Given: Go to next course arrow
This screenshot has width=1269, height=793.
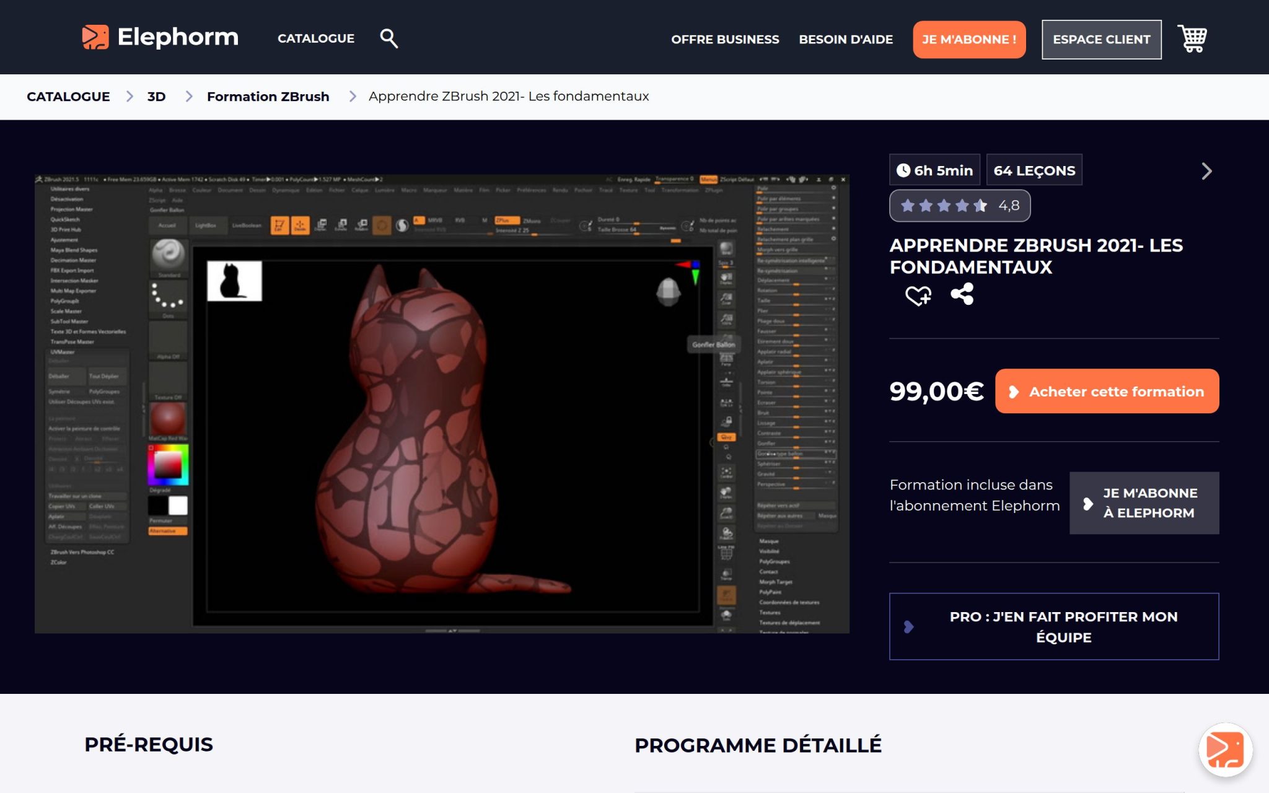Looking at the screenshot, I should tap(1206, 171).
